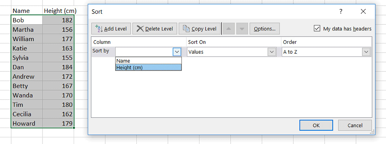386x144 pixels.
Task: Click the question mark help icon
Action: (x=341, y=12)
